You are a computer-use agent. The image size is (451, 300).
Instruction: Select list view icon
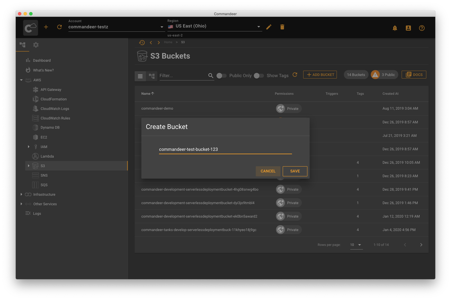(140, 76)
